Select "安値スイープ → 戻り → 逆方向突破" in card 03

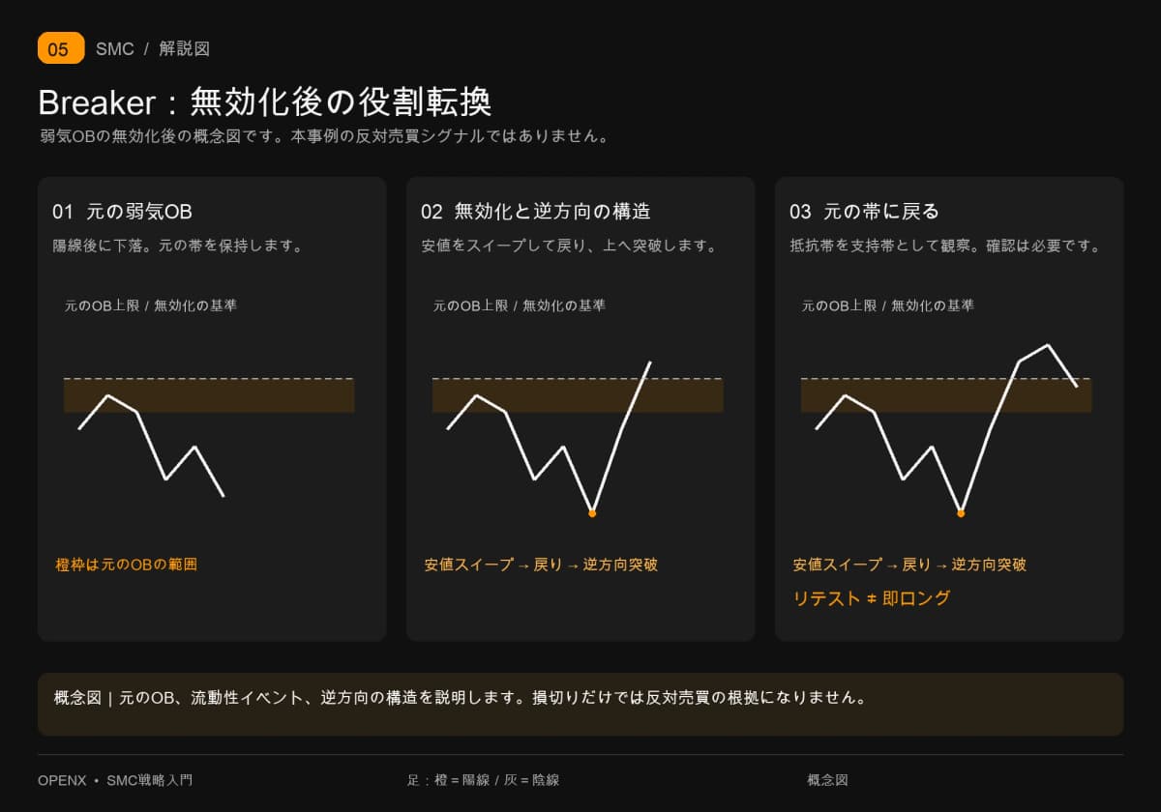(x=909, y=565)
